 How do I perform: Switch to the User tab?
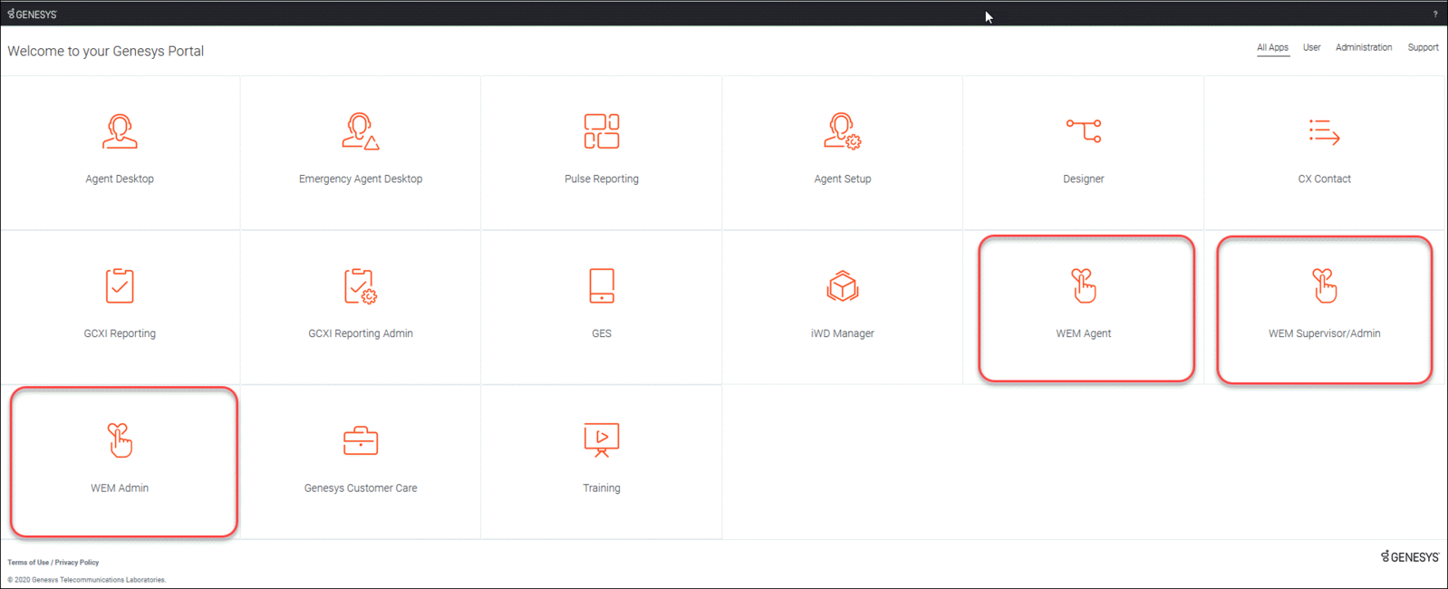click(x=1311, y=48)
